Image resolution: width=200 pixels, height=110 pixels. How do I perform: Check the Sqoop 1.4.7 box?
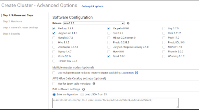coord(54,52)
